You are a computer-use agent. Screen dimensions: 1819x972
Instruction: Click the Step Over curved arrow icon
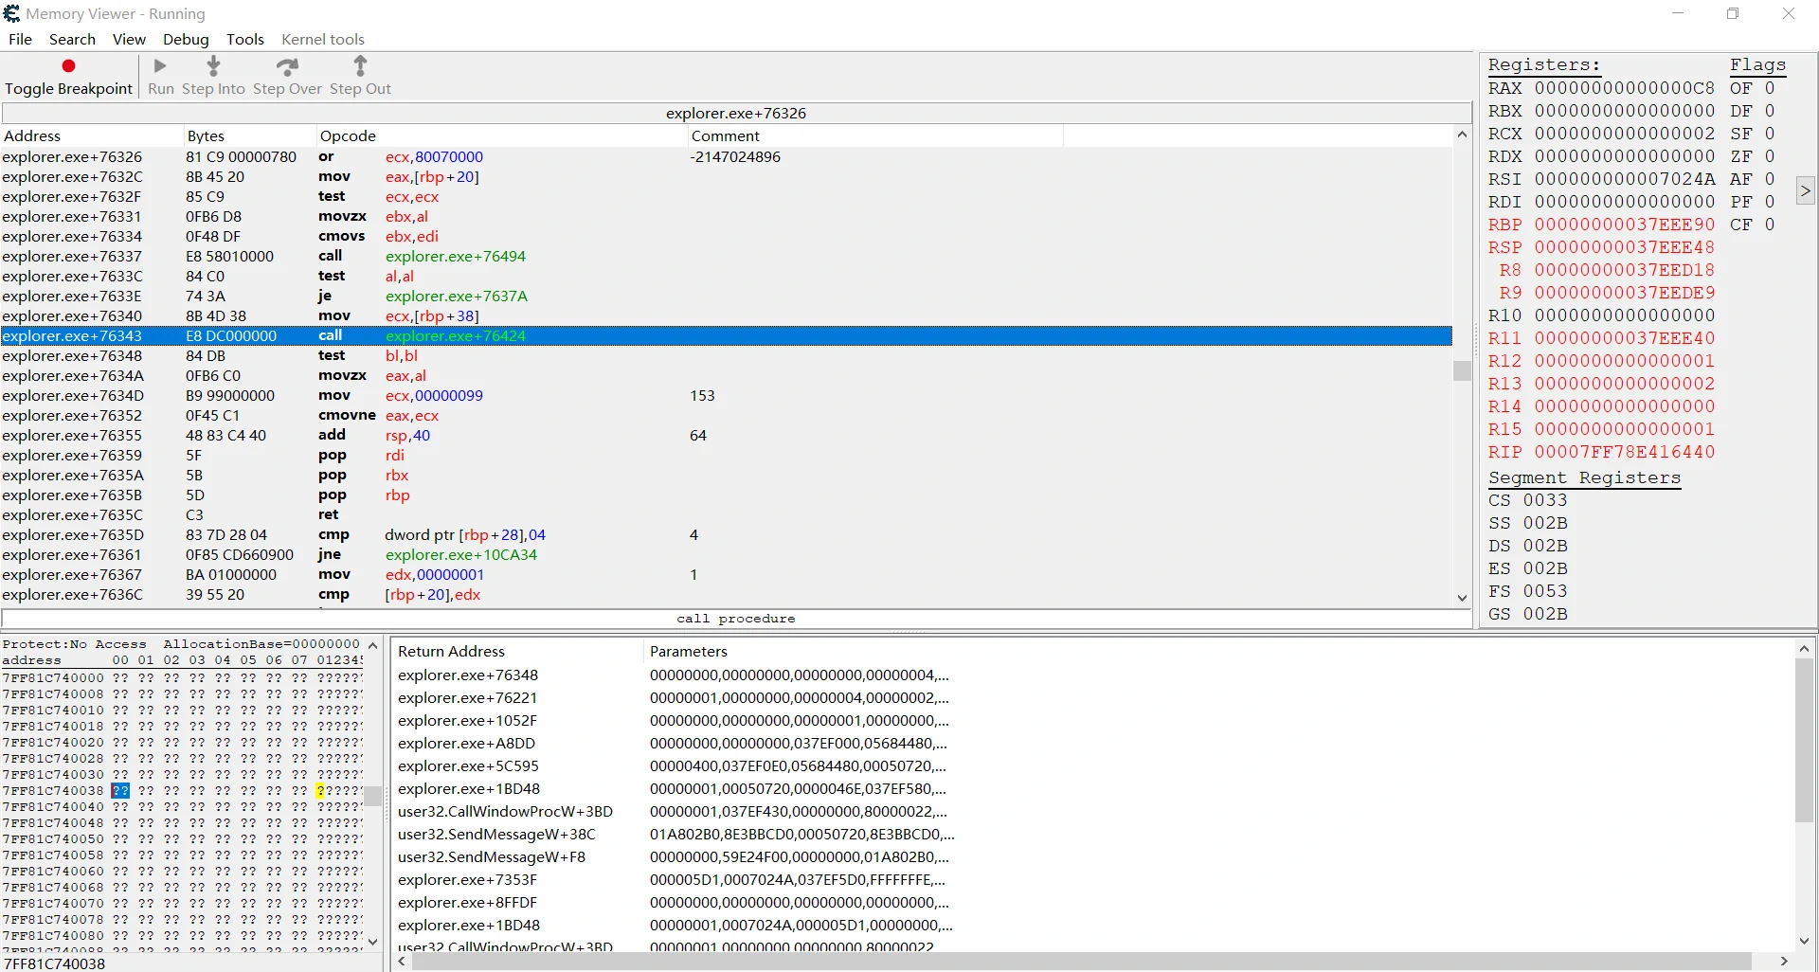tap(287, 66)
